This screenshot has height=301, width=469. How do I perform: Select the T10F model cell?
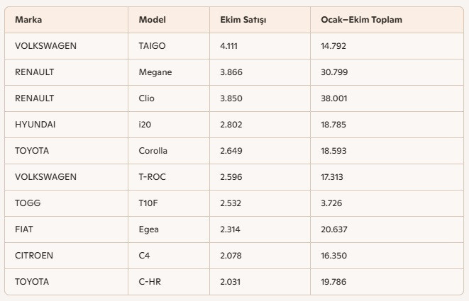[149, 203]
